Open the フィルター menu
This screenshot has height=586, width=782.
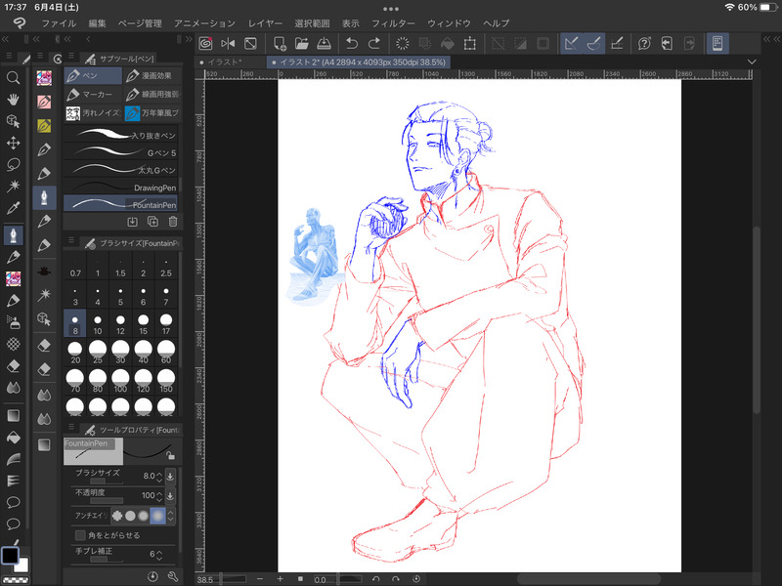[393, 23]
